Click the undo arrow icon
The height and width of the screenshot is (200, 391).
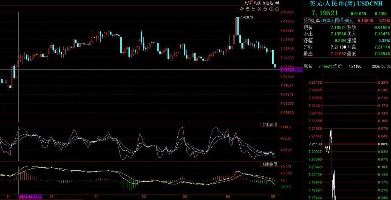coord(253,9)
